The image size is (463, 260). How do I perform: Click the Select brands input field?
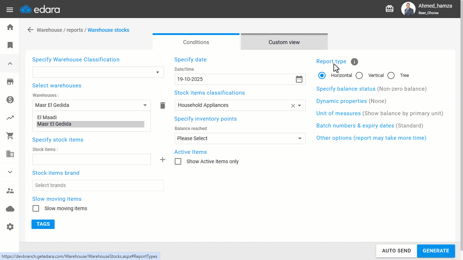click(98, 185)
